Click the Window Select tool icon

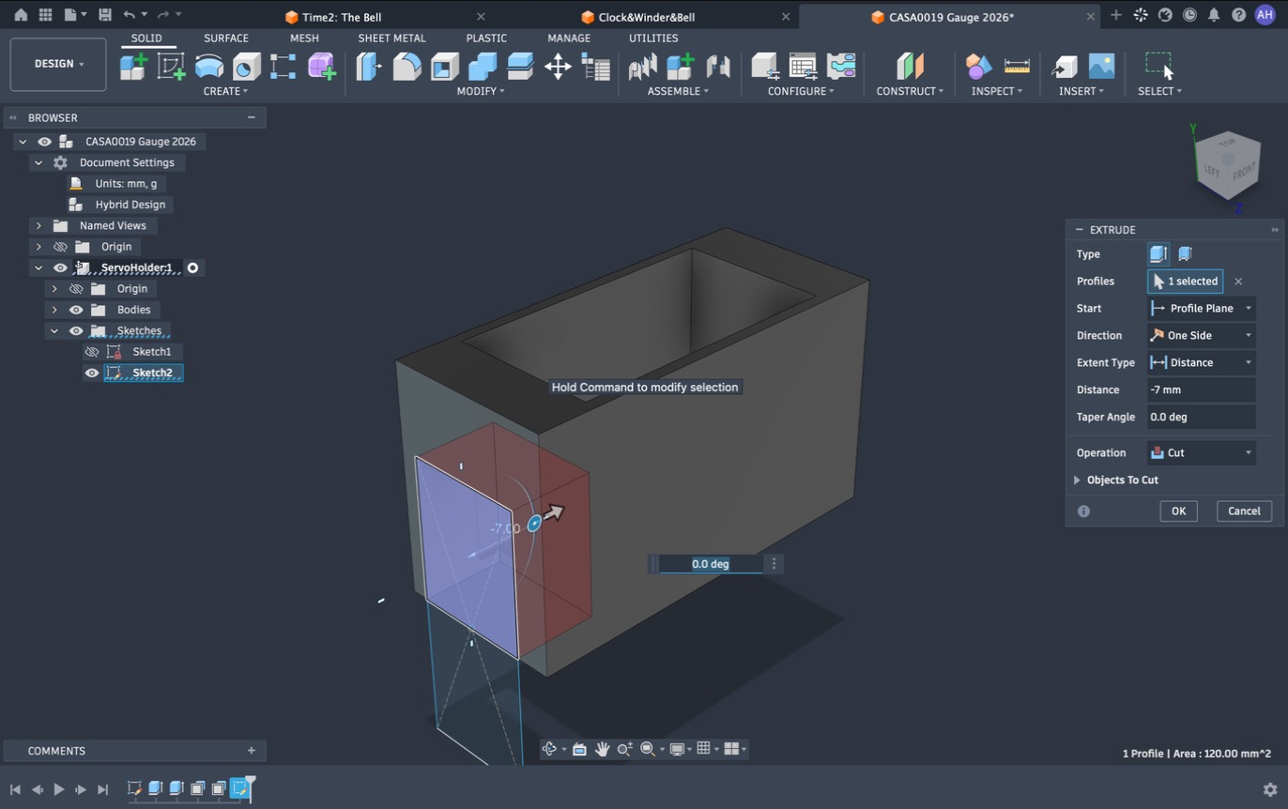coord(1159,66)
